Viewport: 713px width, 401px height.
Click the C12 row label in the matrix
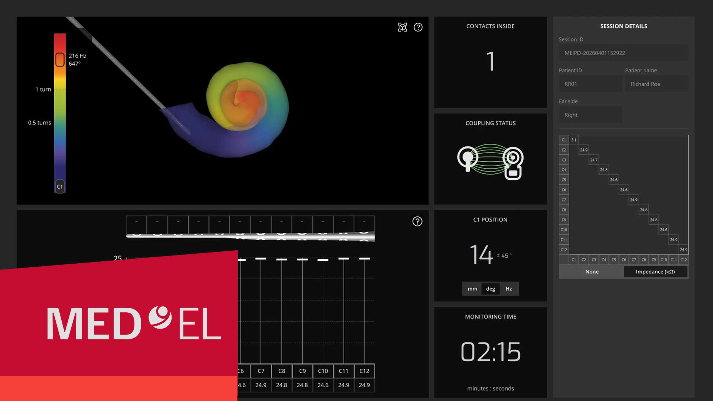pos(564,250)
